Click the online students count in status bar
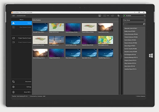Screen dimensions: 159x112 coord(141,96)
